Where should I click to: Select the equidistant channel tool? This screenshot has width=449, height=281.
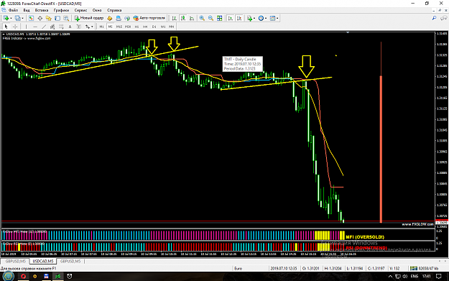(x=52, y=27)
